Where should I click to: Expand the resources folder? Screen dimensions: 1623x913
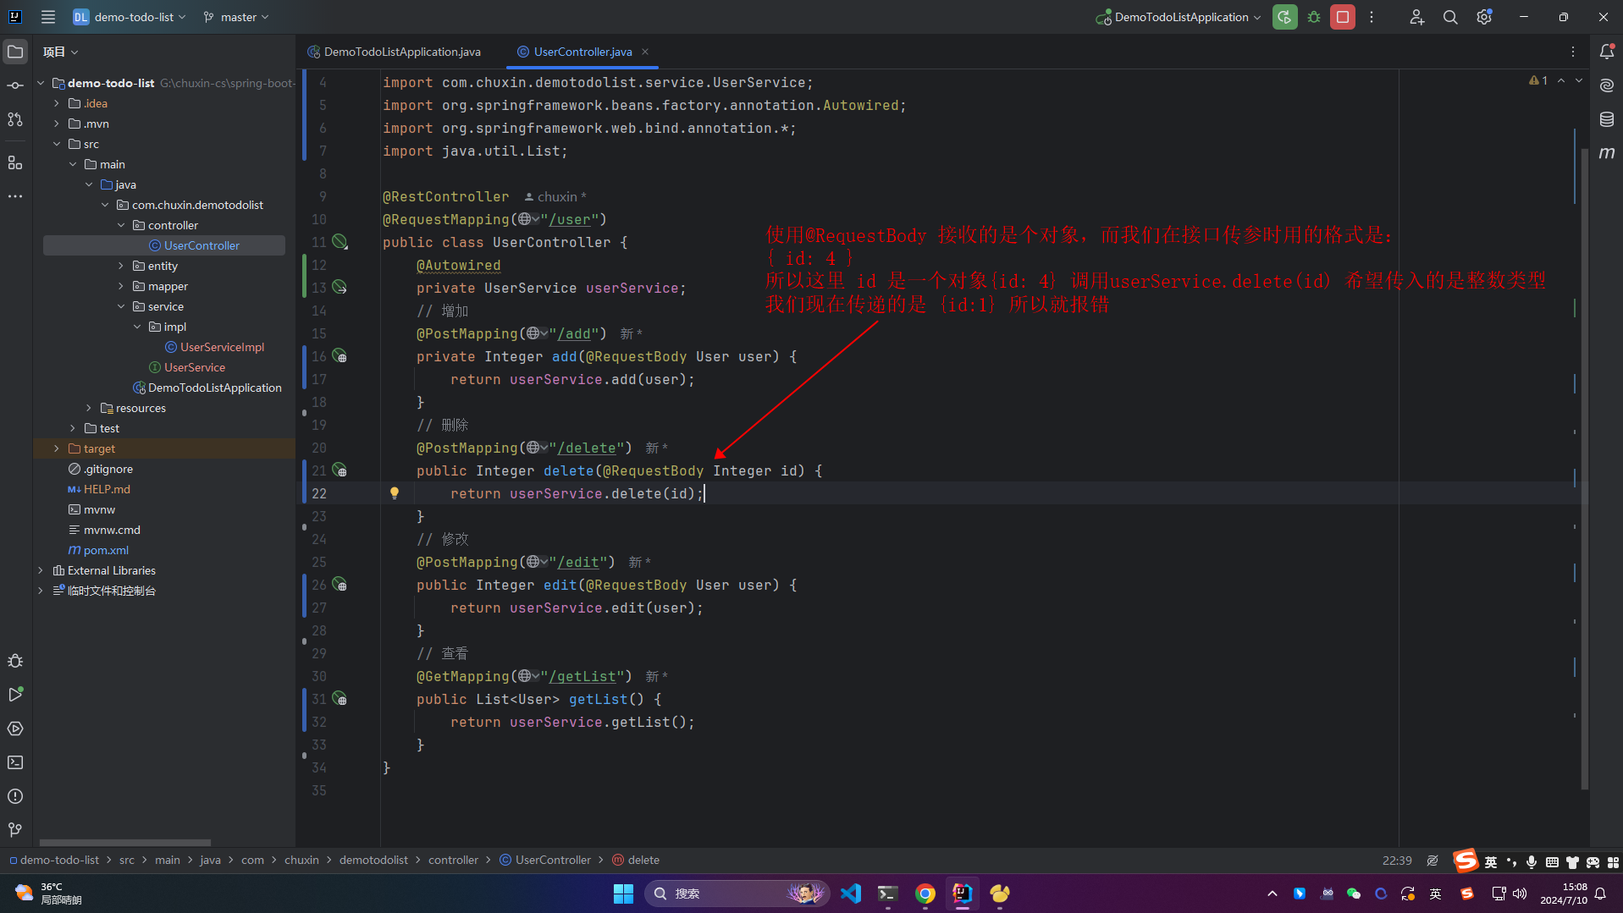click(89, 408)
